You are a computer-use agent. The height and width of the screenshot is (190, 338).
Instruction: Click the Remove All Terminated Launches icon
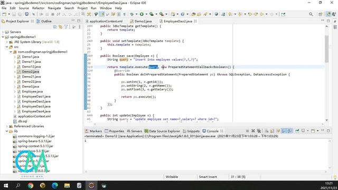(259, 131)
